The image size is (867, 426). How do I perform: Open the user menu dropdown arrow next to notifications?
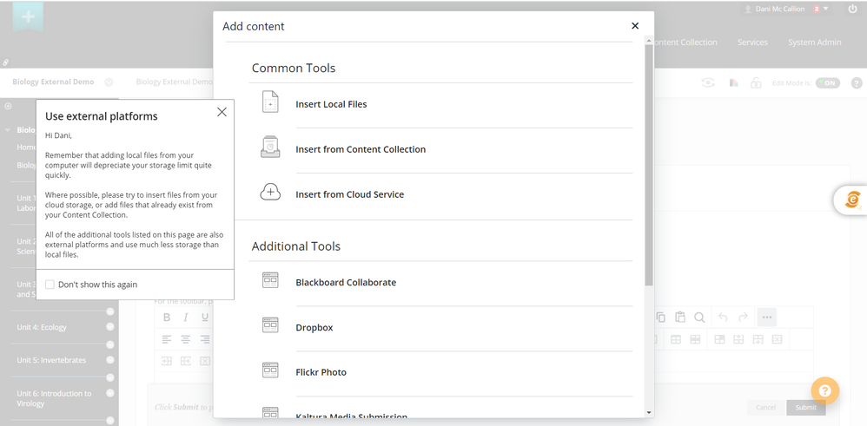[825, 9]
